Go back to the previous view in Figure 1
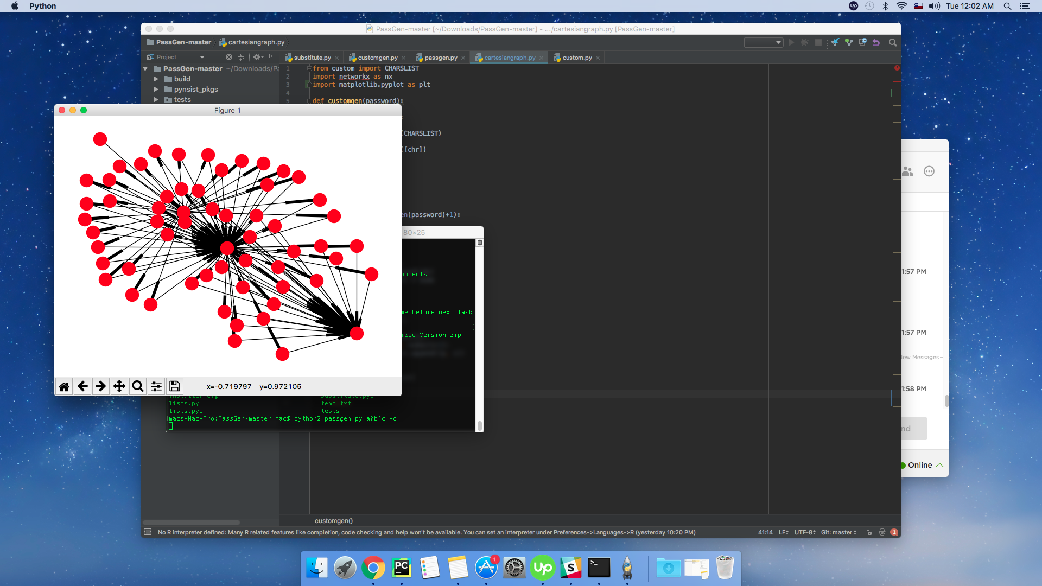 [x=82, y=386]
